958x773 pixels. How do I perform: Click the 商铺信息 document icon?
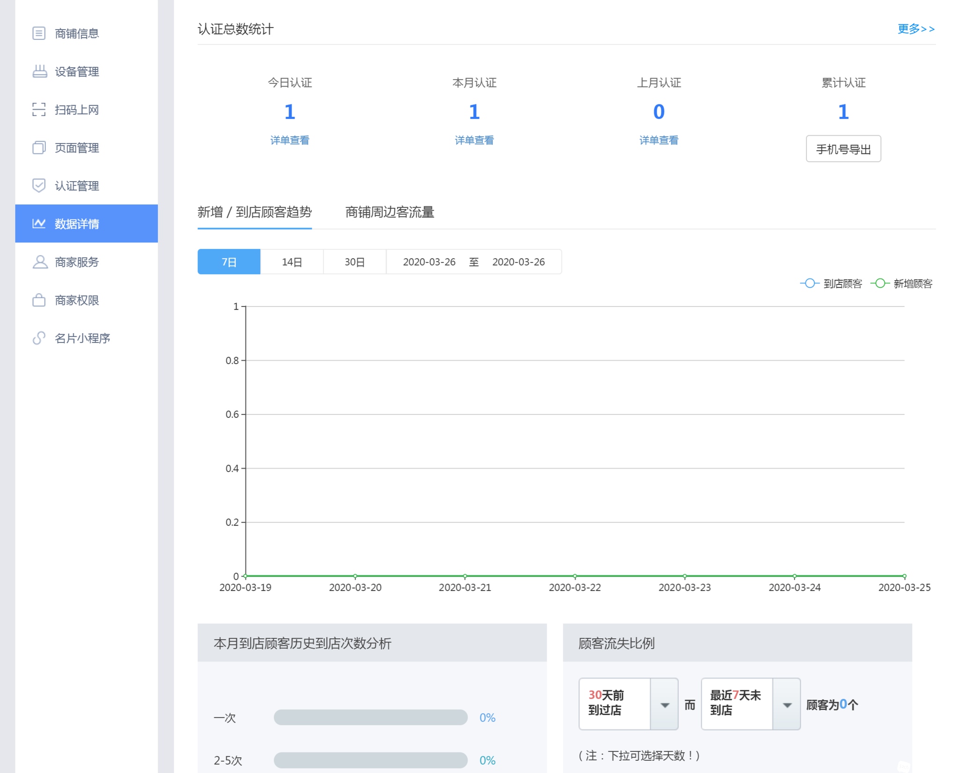(39, 33)
